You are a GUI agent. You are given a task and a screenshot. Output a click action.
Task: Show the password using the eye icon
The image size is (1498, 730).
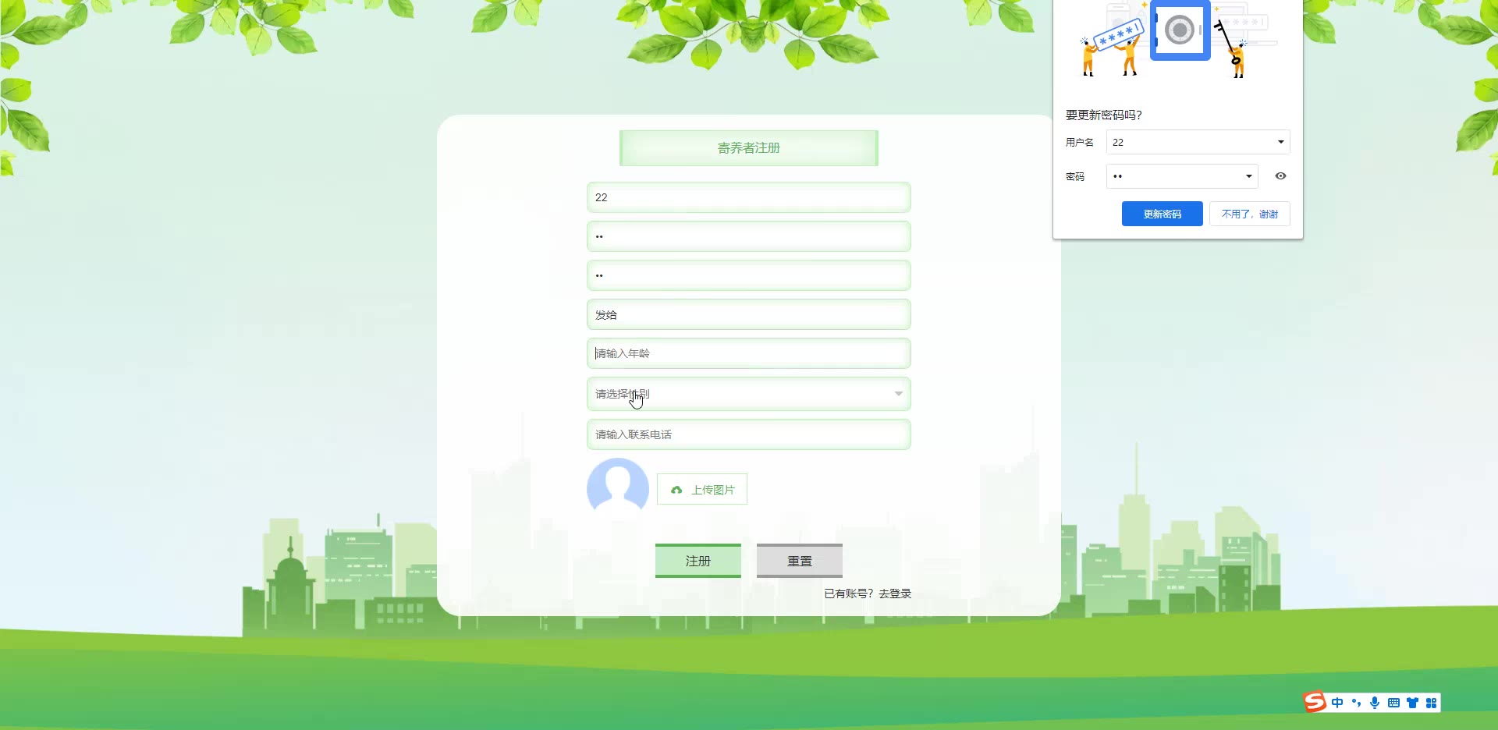(x=1280, y=176)
